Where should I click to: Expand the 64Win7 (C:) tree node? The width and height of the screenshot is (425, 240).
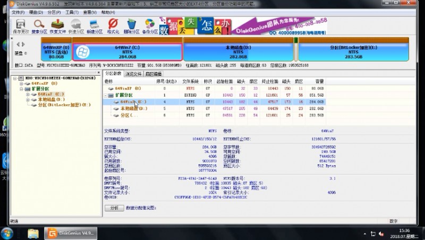point(28,94)
